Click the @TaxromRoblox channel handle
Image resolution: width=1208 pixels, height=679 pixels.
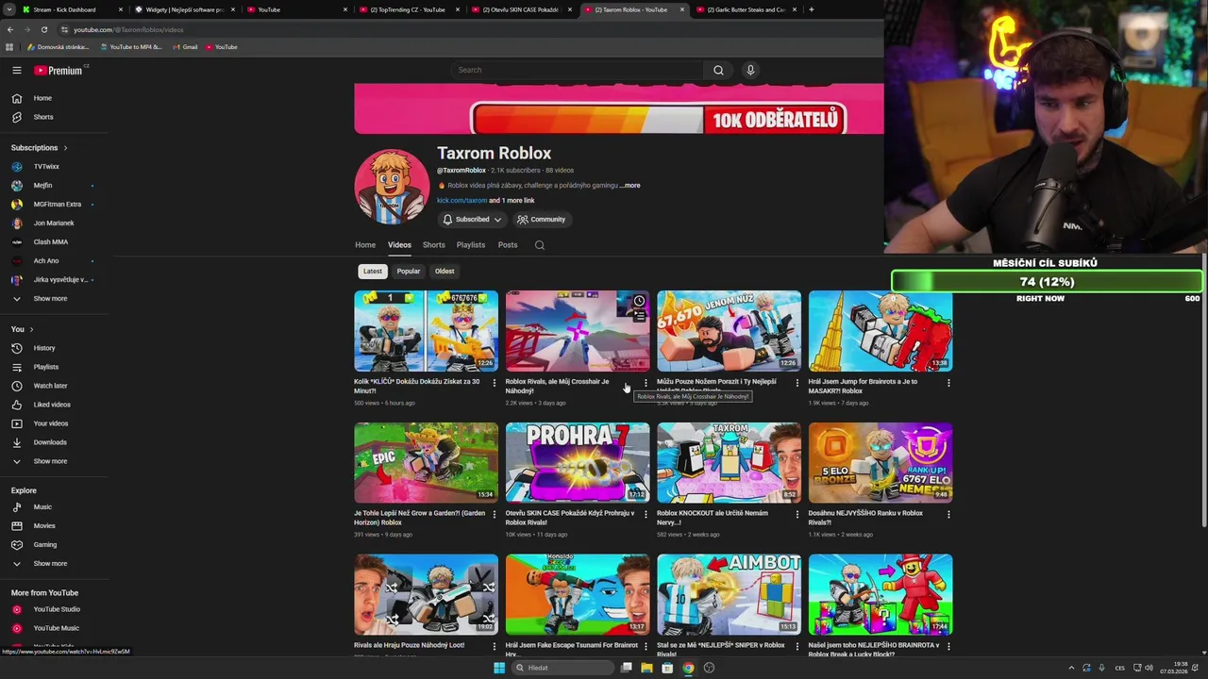coord(461,171)
